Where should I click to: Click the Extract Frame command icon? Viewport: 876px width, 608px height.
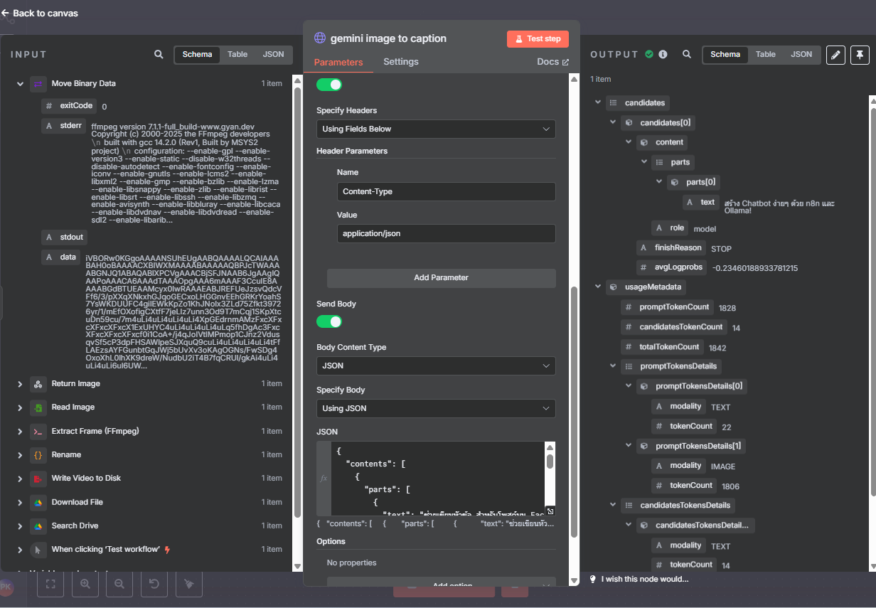coord(38,432)
